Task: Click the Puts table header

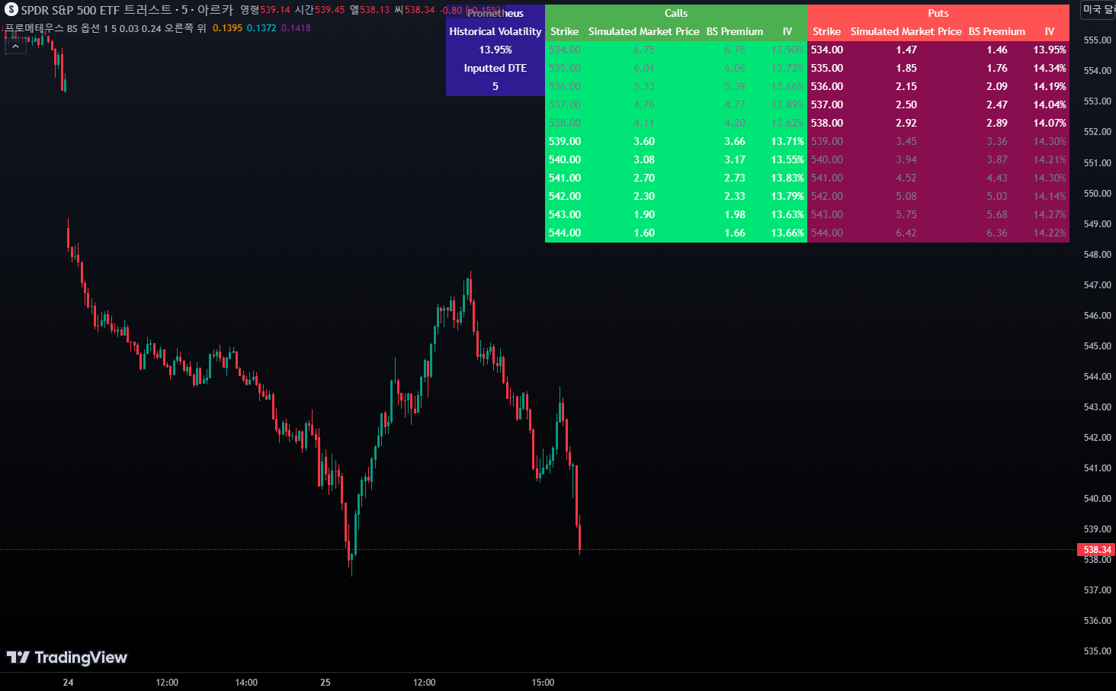Action: [938, 13]
